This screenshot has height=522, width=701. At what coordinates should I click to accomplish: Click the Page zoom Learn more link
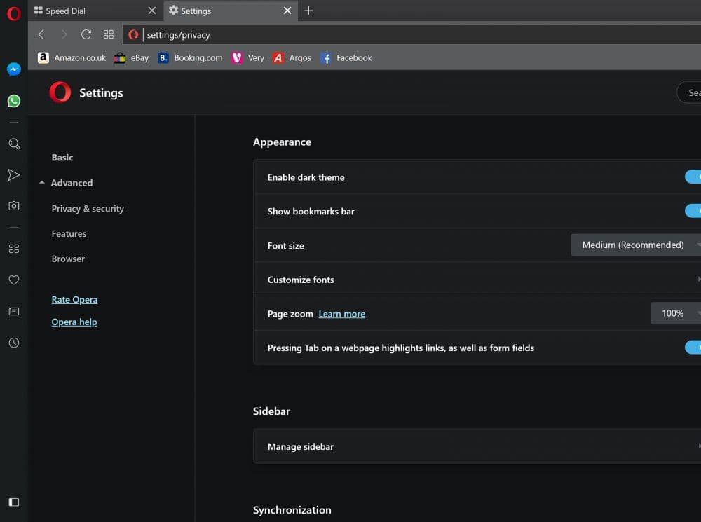tap(341, 314)
